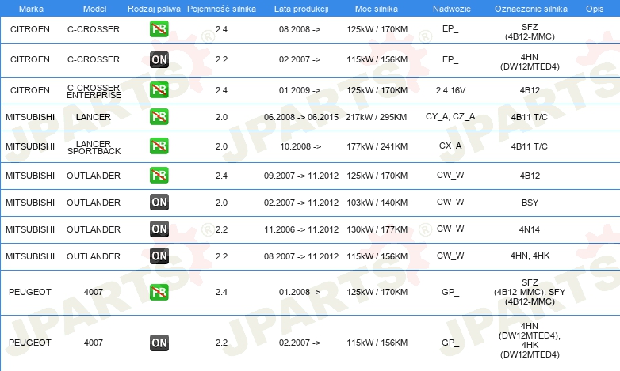Click the 177kW / 241KM power cell
This screenshot has width=620, height=371.
[x=377, y=146]
